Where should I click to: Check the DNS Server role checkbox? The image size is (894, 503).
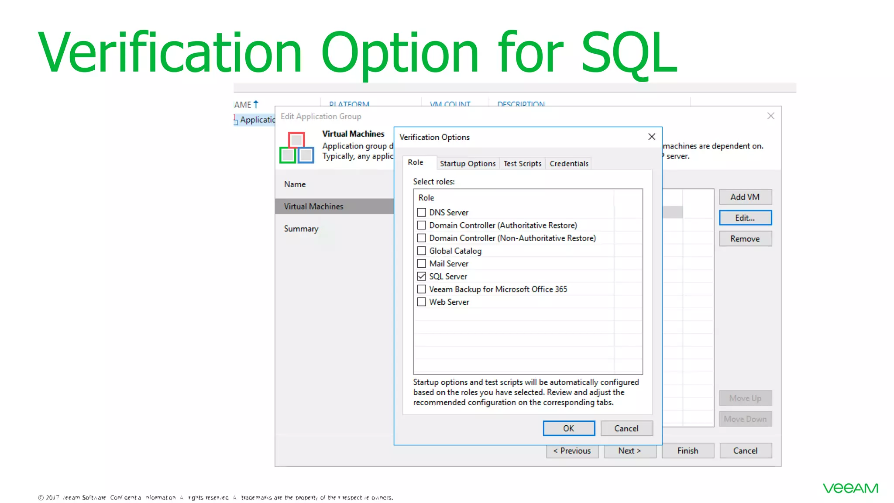pos(421,213)
